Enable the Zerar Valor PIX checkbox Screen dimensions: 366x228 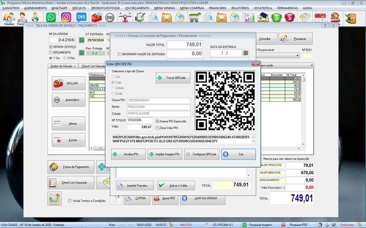click(157, 127)
